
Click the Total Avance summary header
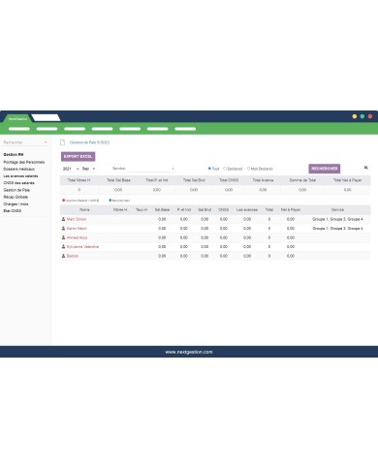[263, 180]
